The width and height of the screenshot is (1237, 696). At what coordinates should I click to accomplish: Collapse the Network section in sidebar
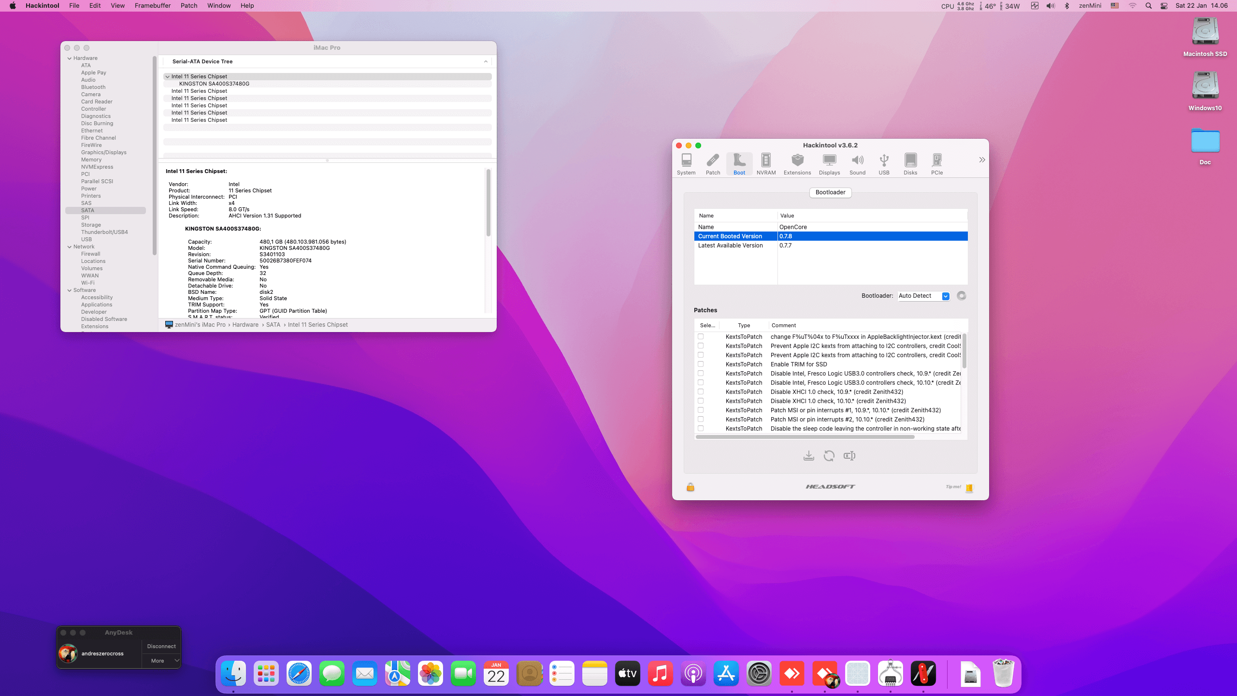click(70, 247)
